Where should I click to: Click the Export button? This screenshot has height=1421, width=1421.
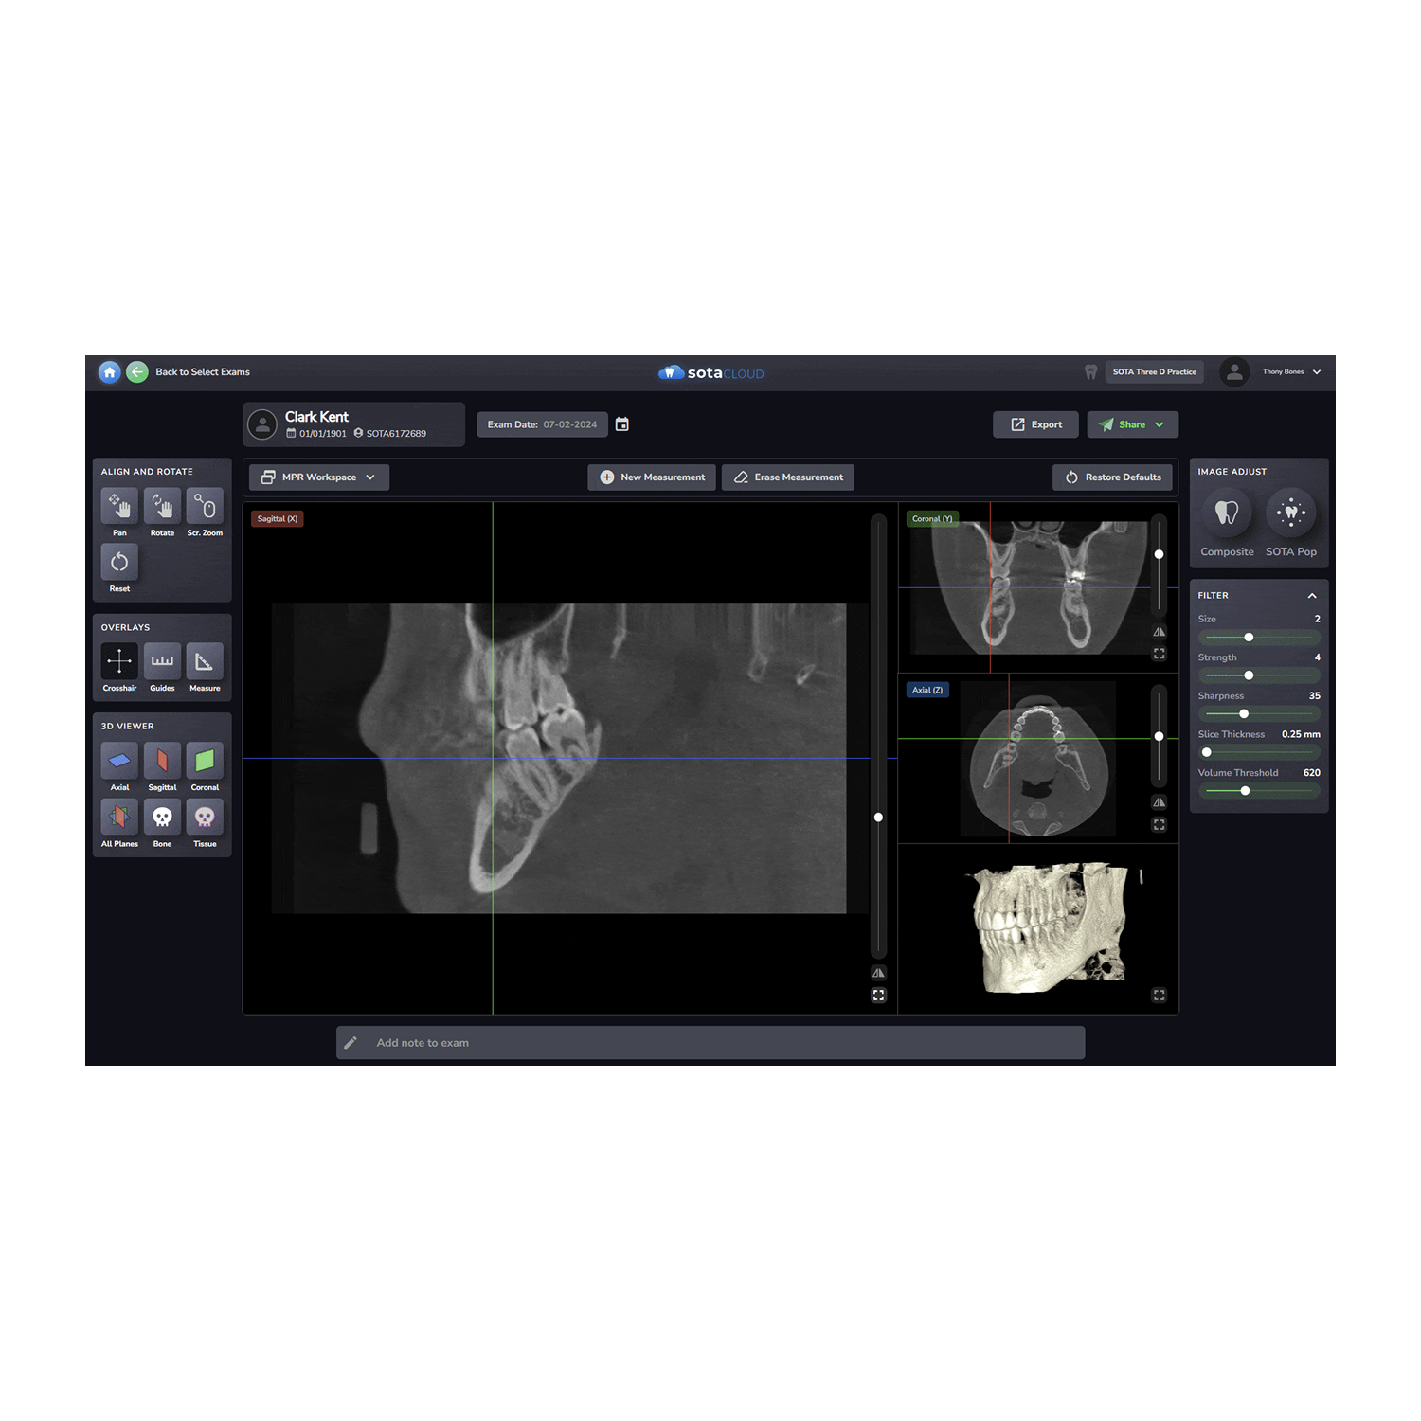pyautogui.click(x=1035, y=424)
